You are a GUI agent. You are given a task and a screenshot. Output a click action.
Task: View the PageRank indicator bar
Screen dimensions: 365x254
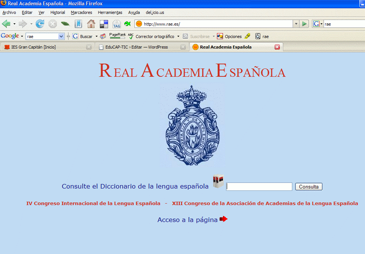click(x=118, y=36)
